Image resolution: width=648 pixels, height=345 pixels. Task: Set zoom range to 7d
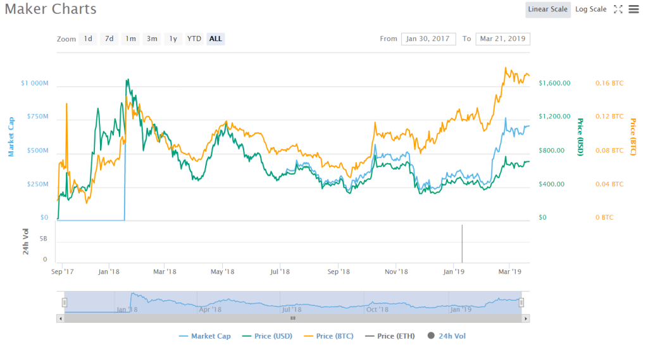click(109, 39)
